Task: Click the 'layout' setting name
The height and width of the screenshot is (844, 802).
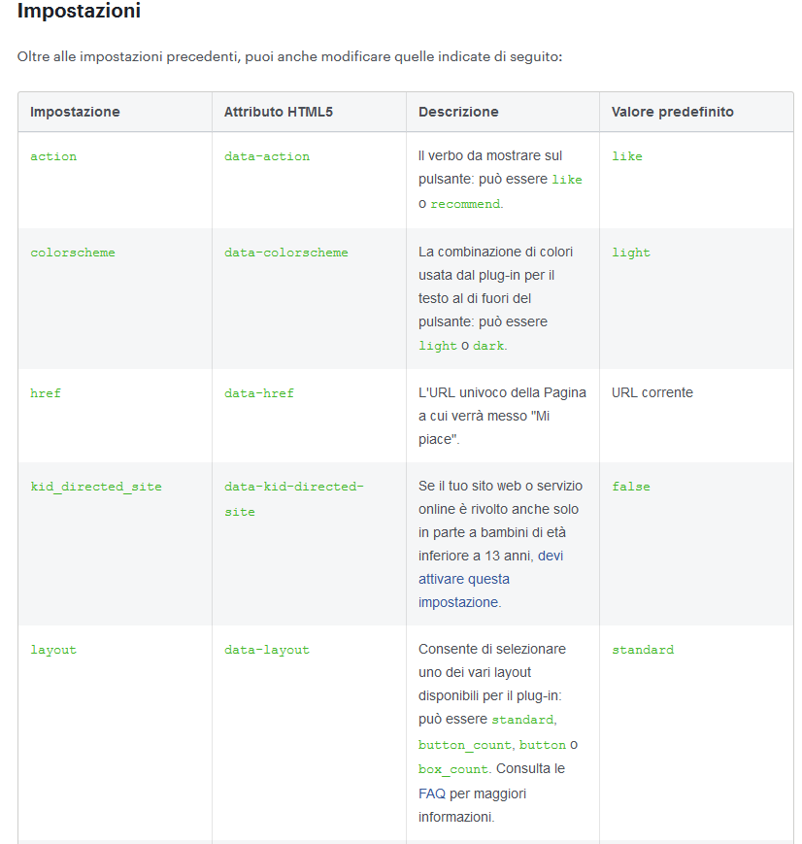Action: (x=53, y=650)
